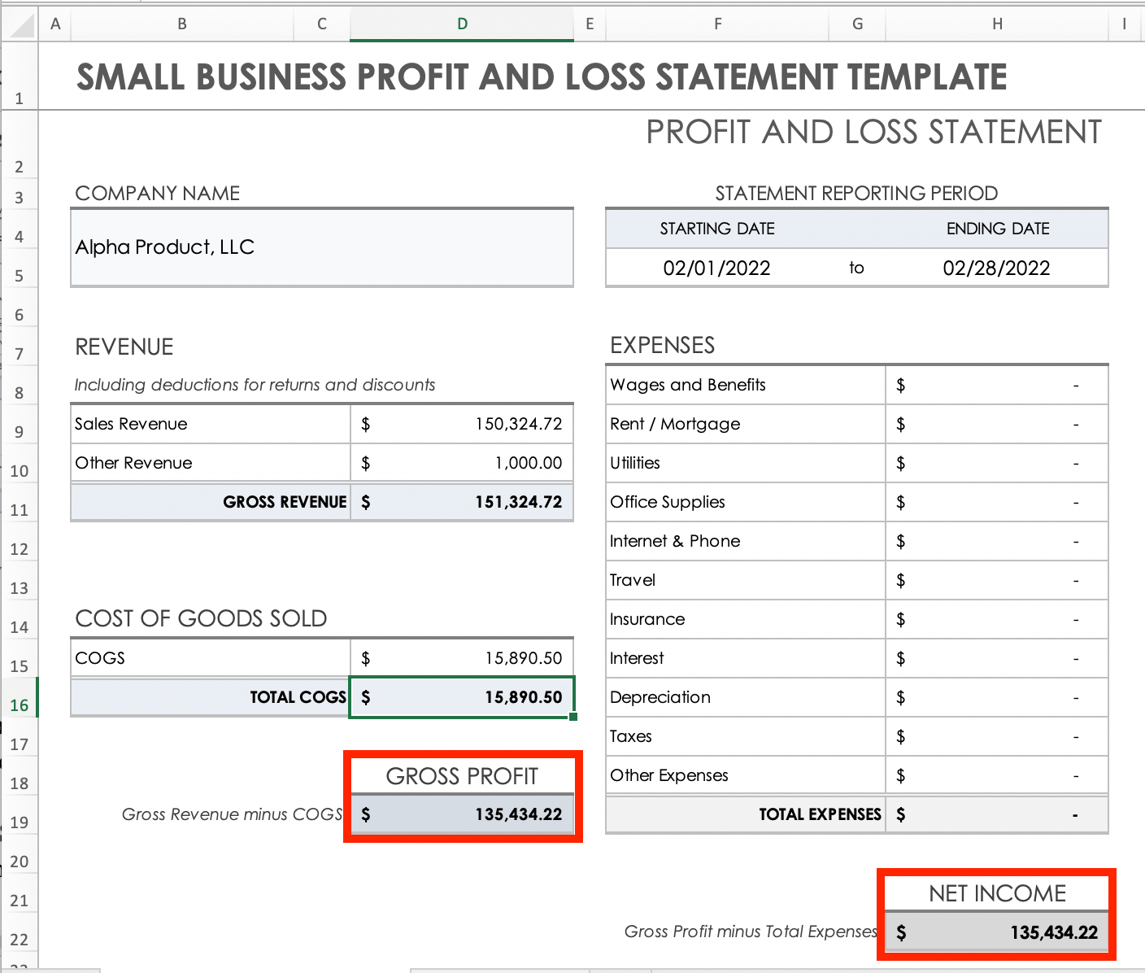This screenshot has width=1145, height=973.
Task: Click the COST OF GOODS SOLD heading
Action: click(x=201, y=618)
